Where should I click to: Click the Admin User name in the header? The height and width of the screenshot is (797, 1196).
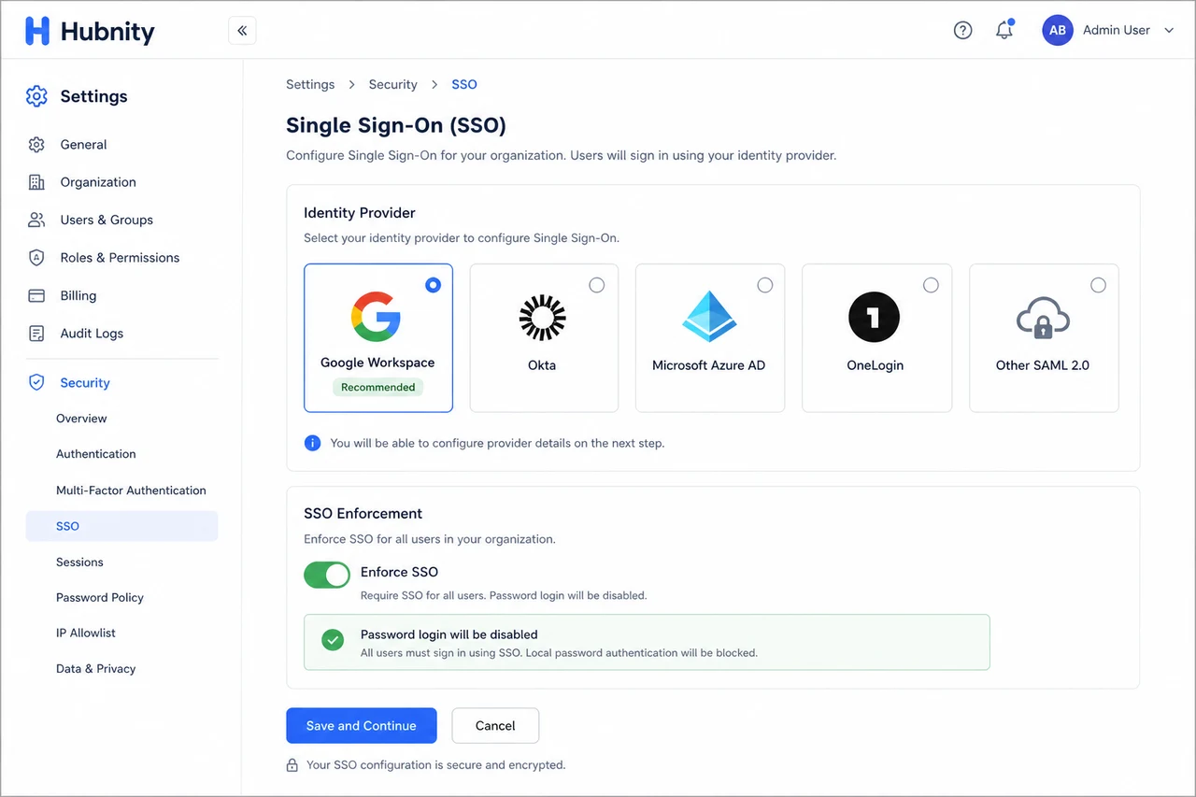click(x=1117, y=30)
